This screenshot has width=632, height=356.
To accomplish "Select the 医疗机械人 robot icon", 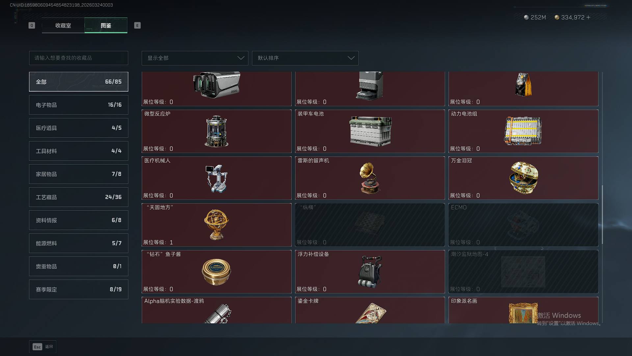I will [217, 178].
